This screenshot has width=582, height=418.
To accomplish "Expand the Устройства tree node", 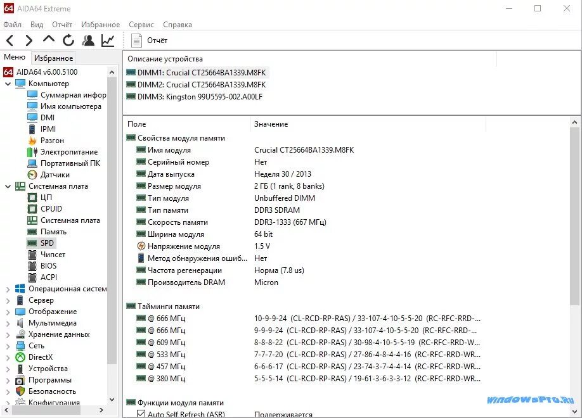I will click(x=8, y=369).
